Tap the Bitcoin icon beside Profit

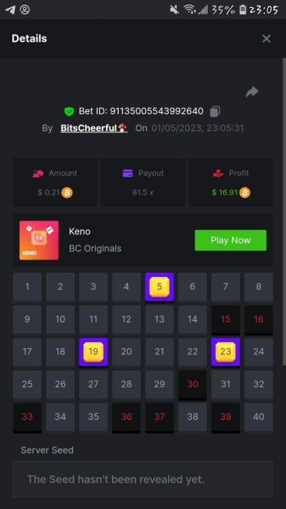click(x=245, y=193)
